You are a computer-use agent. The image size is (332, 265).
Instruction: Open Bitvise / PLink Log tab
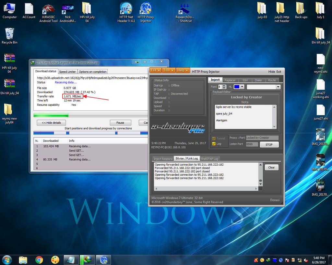pos(186,158)
